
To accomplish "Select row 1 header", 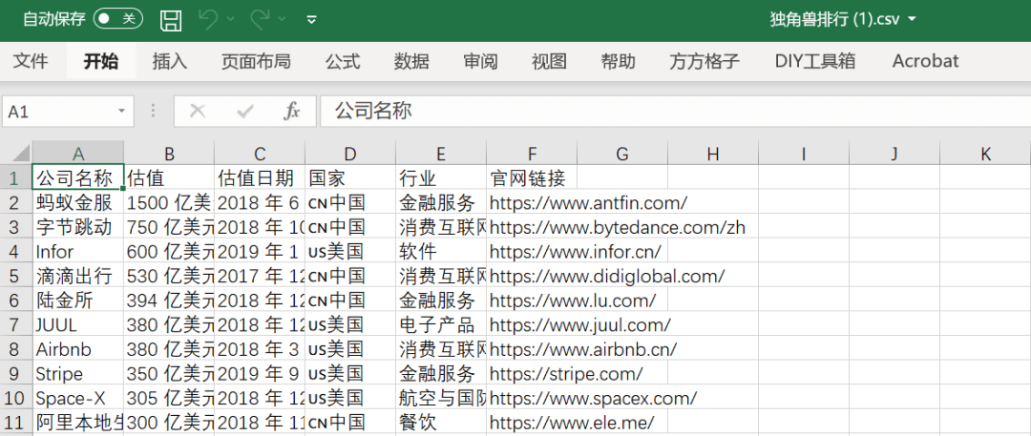I will [x=15, y=178].
